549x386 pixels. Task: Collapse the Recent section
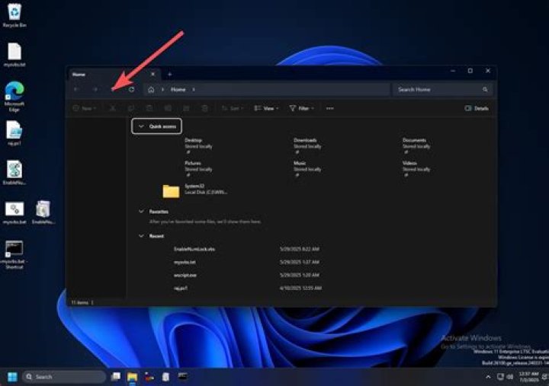click(x=141, y=236)
